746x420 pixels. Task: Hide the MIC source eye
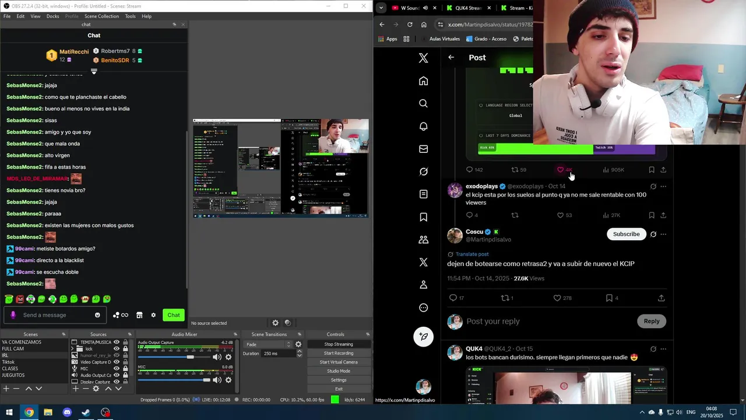point(117,369)
